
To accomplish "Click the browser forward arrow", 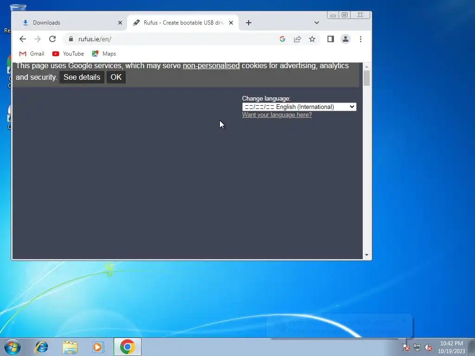I will point(38,39).
